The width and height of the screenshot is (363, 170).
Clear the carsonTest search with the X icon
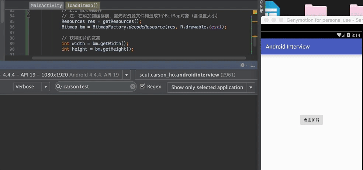click(x=133, y=86)
